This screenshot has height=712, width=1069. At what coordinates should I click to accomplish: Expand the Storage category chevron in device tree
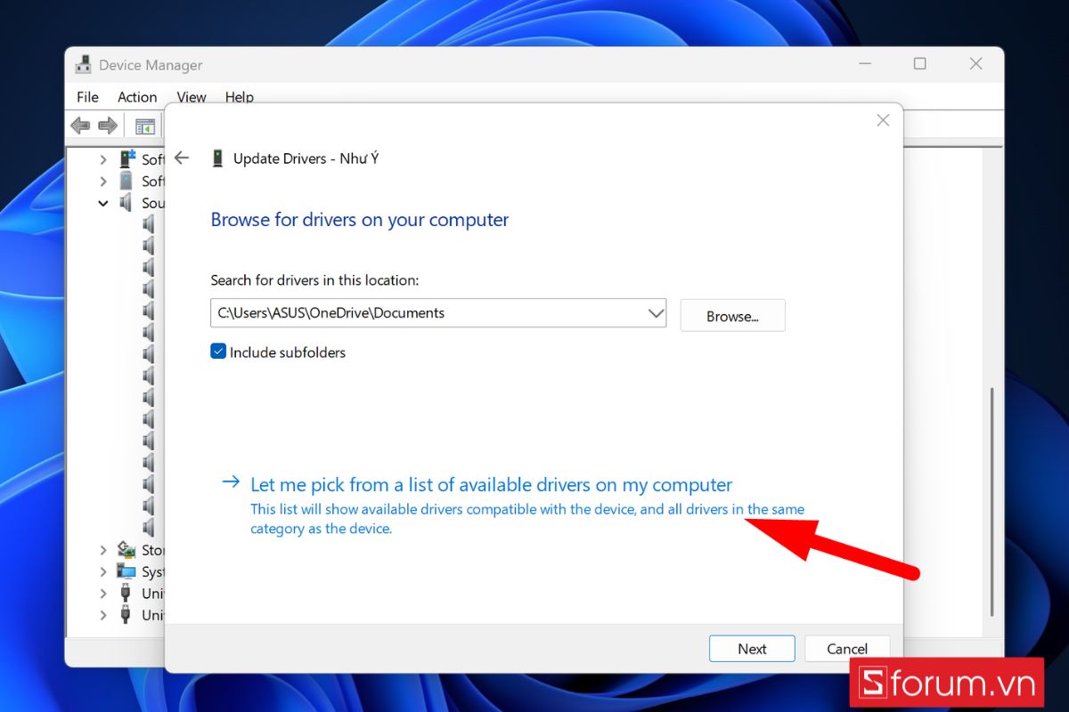103,550
